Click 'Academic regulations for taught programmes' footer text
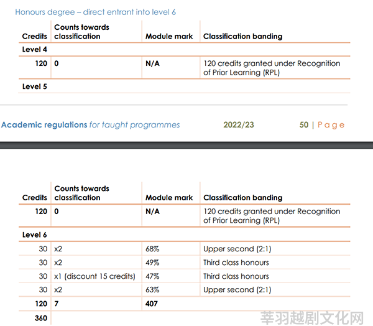Viewport: 373px width, 326px height. (90, 125)
